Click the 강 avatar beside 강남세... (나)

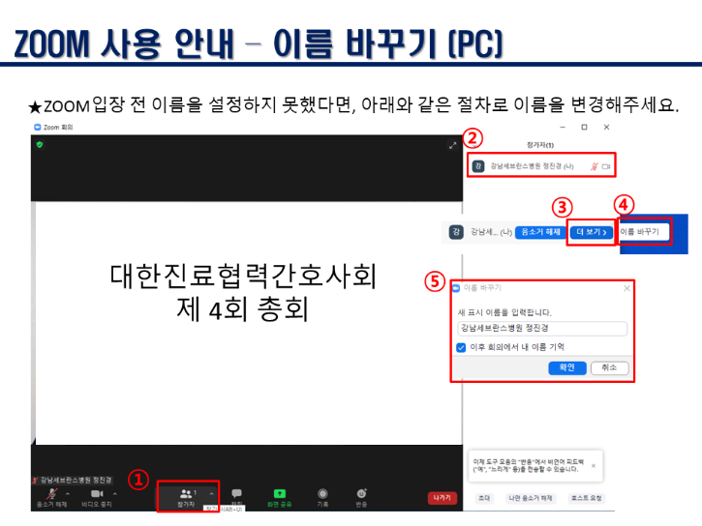tap(456, 232)
